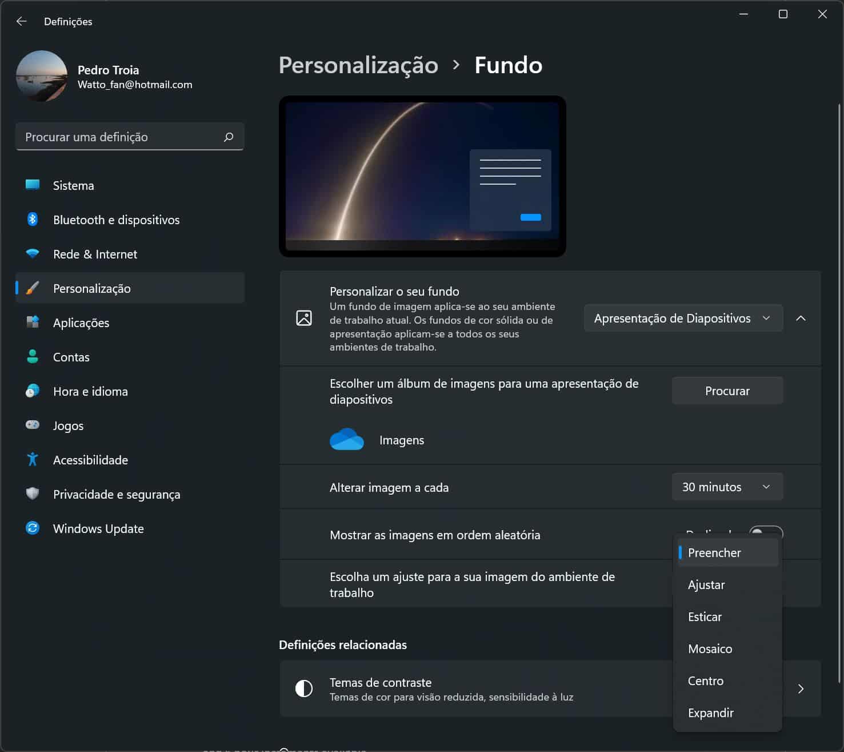This screenshot has height=752, width=844.
Task: Click the back arrow icon in title bar
Action: coord(22,21)
